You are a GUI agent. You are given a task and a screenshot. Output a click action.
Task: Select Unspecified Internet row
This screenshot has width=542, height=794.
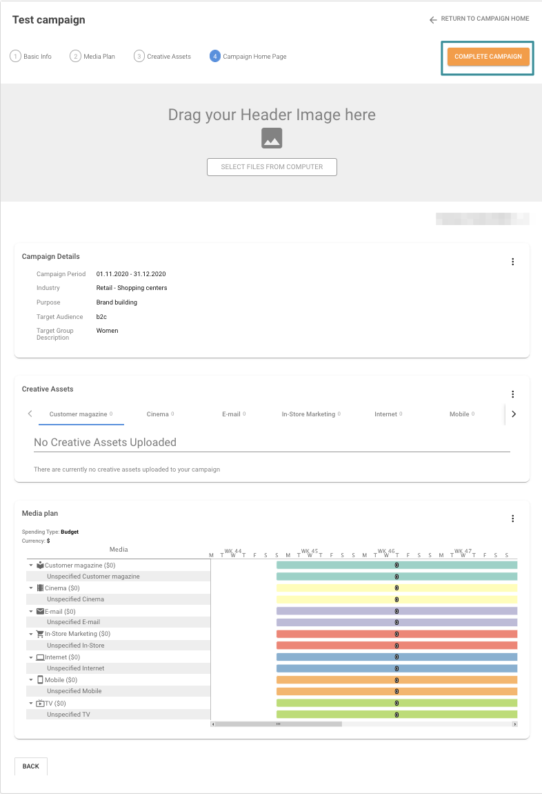(x=119, y=668)
